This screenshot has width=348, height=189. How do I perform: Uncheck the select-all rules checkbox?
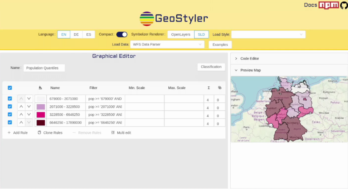(x=10, y=88)
